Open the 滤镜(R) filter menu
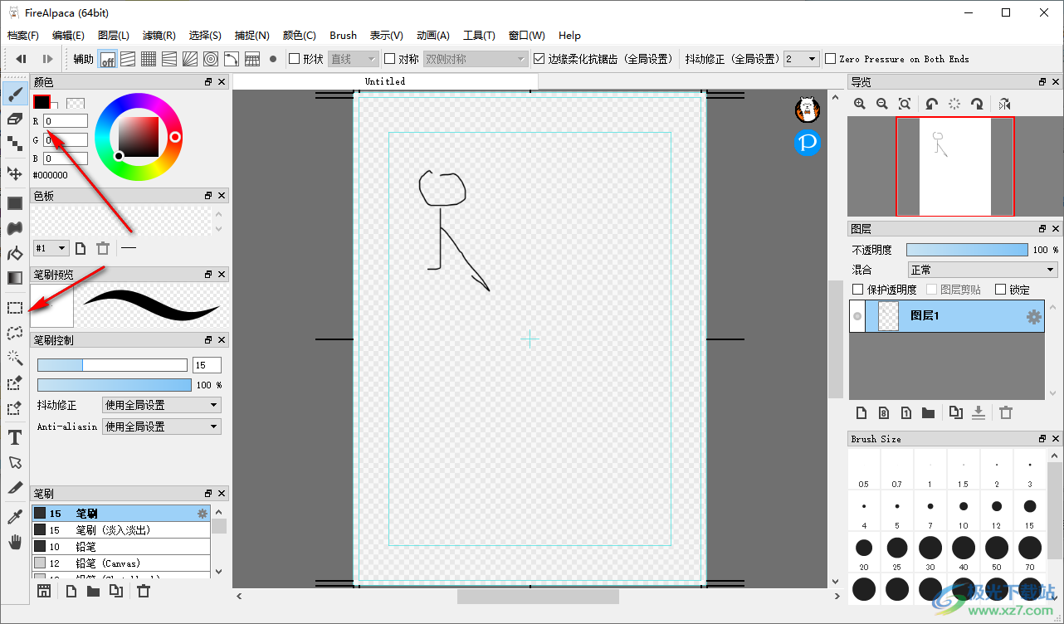 (x=159, y=36)
